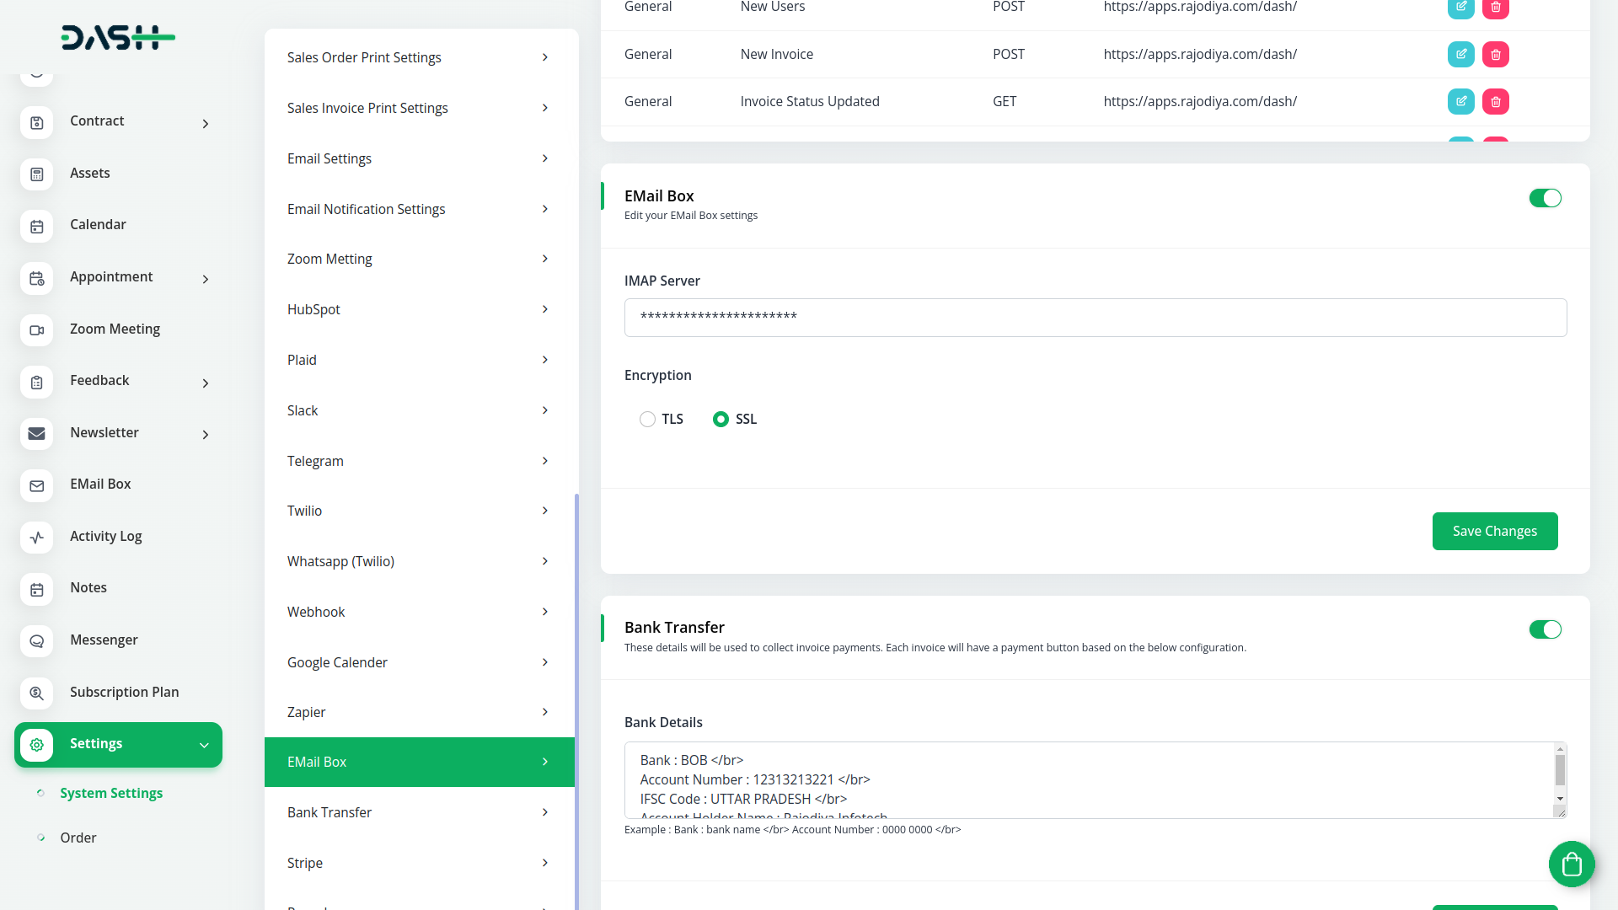Open the Activity Log pulse icon
The image size is (1618, 910).
36,537
